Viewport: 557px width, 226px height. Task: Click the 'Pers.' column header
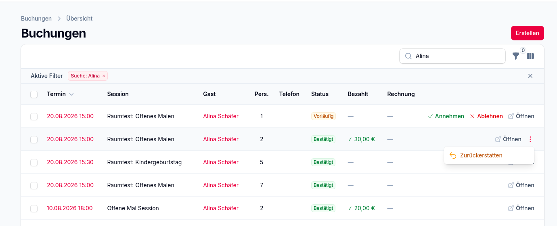pos(262,94)
